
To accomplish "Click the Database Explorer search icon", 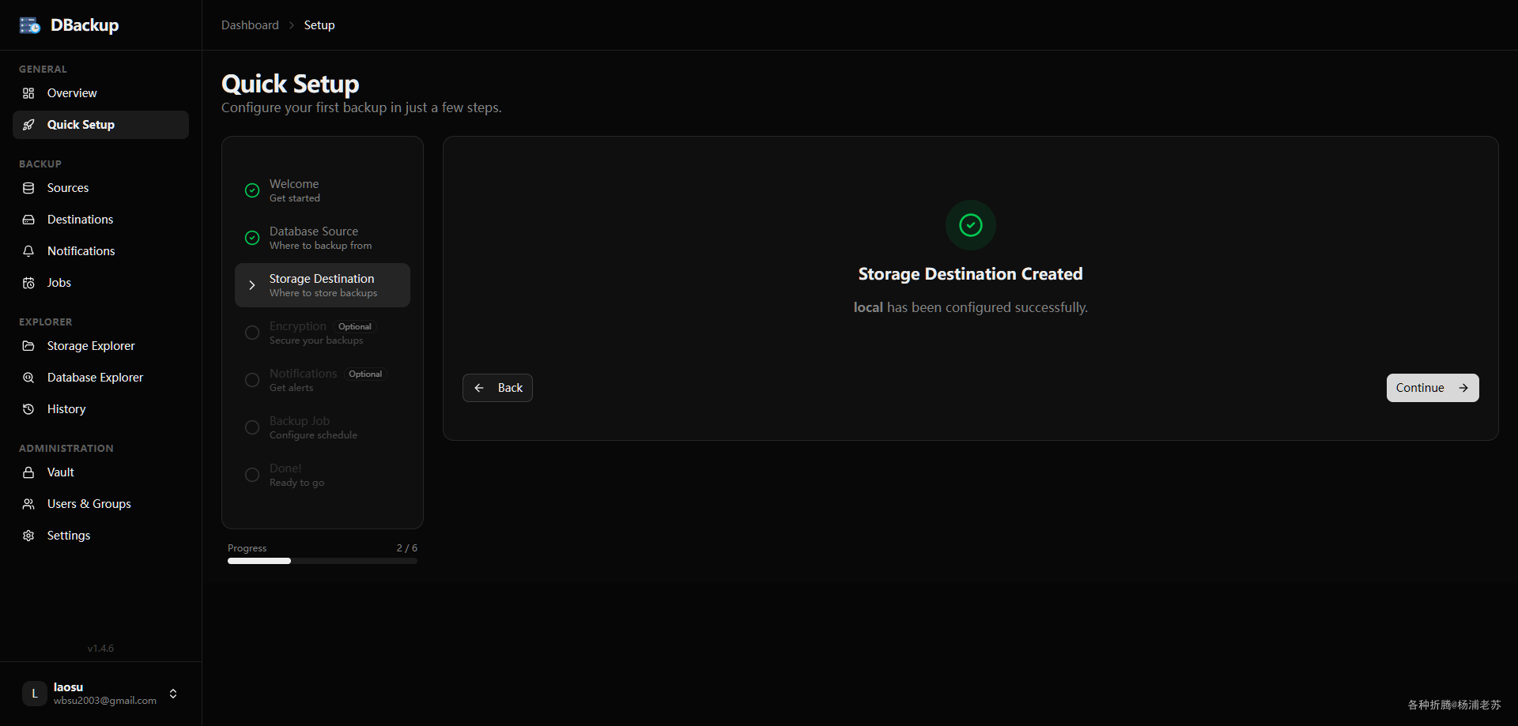I will pos(28,378).
